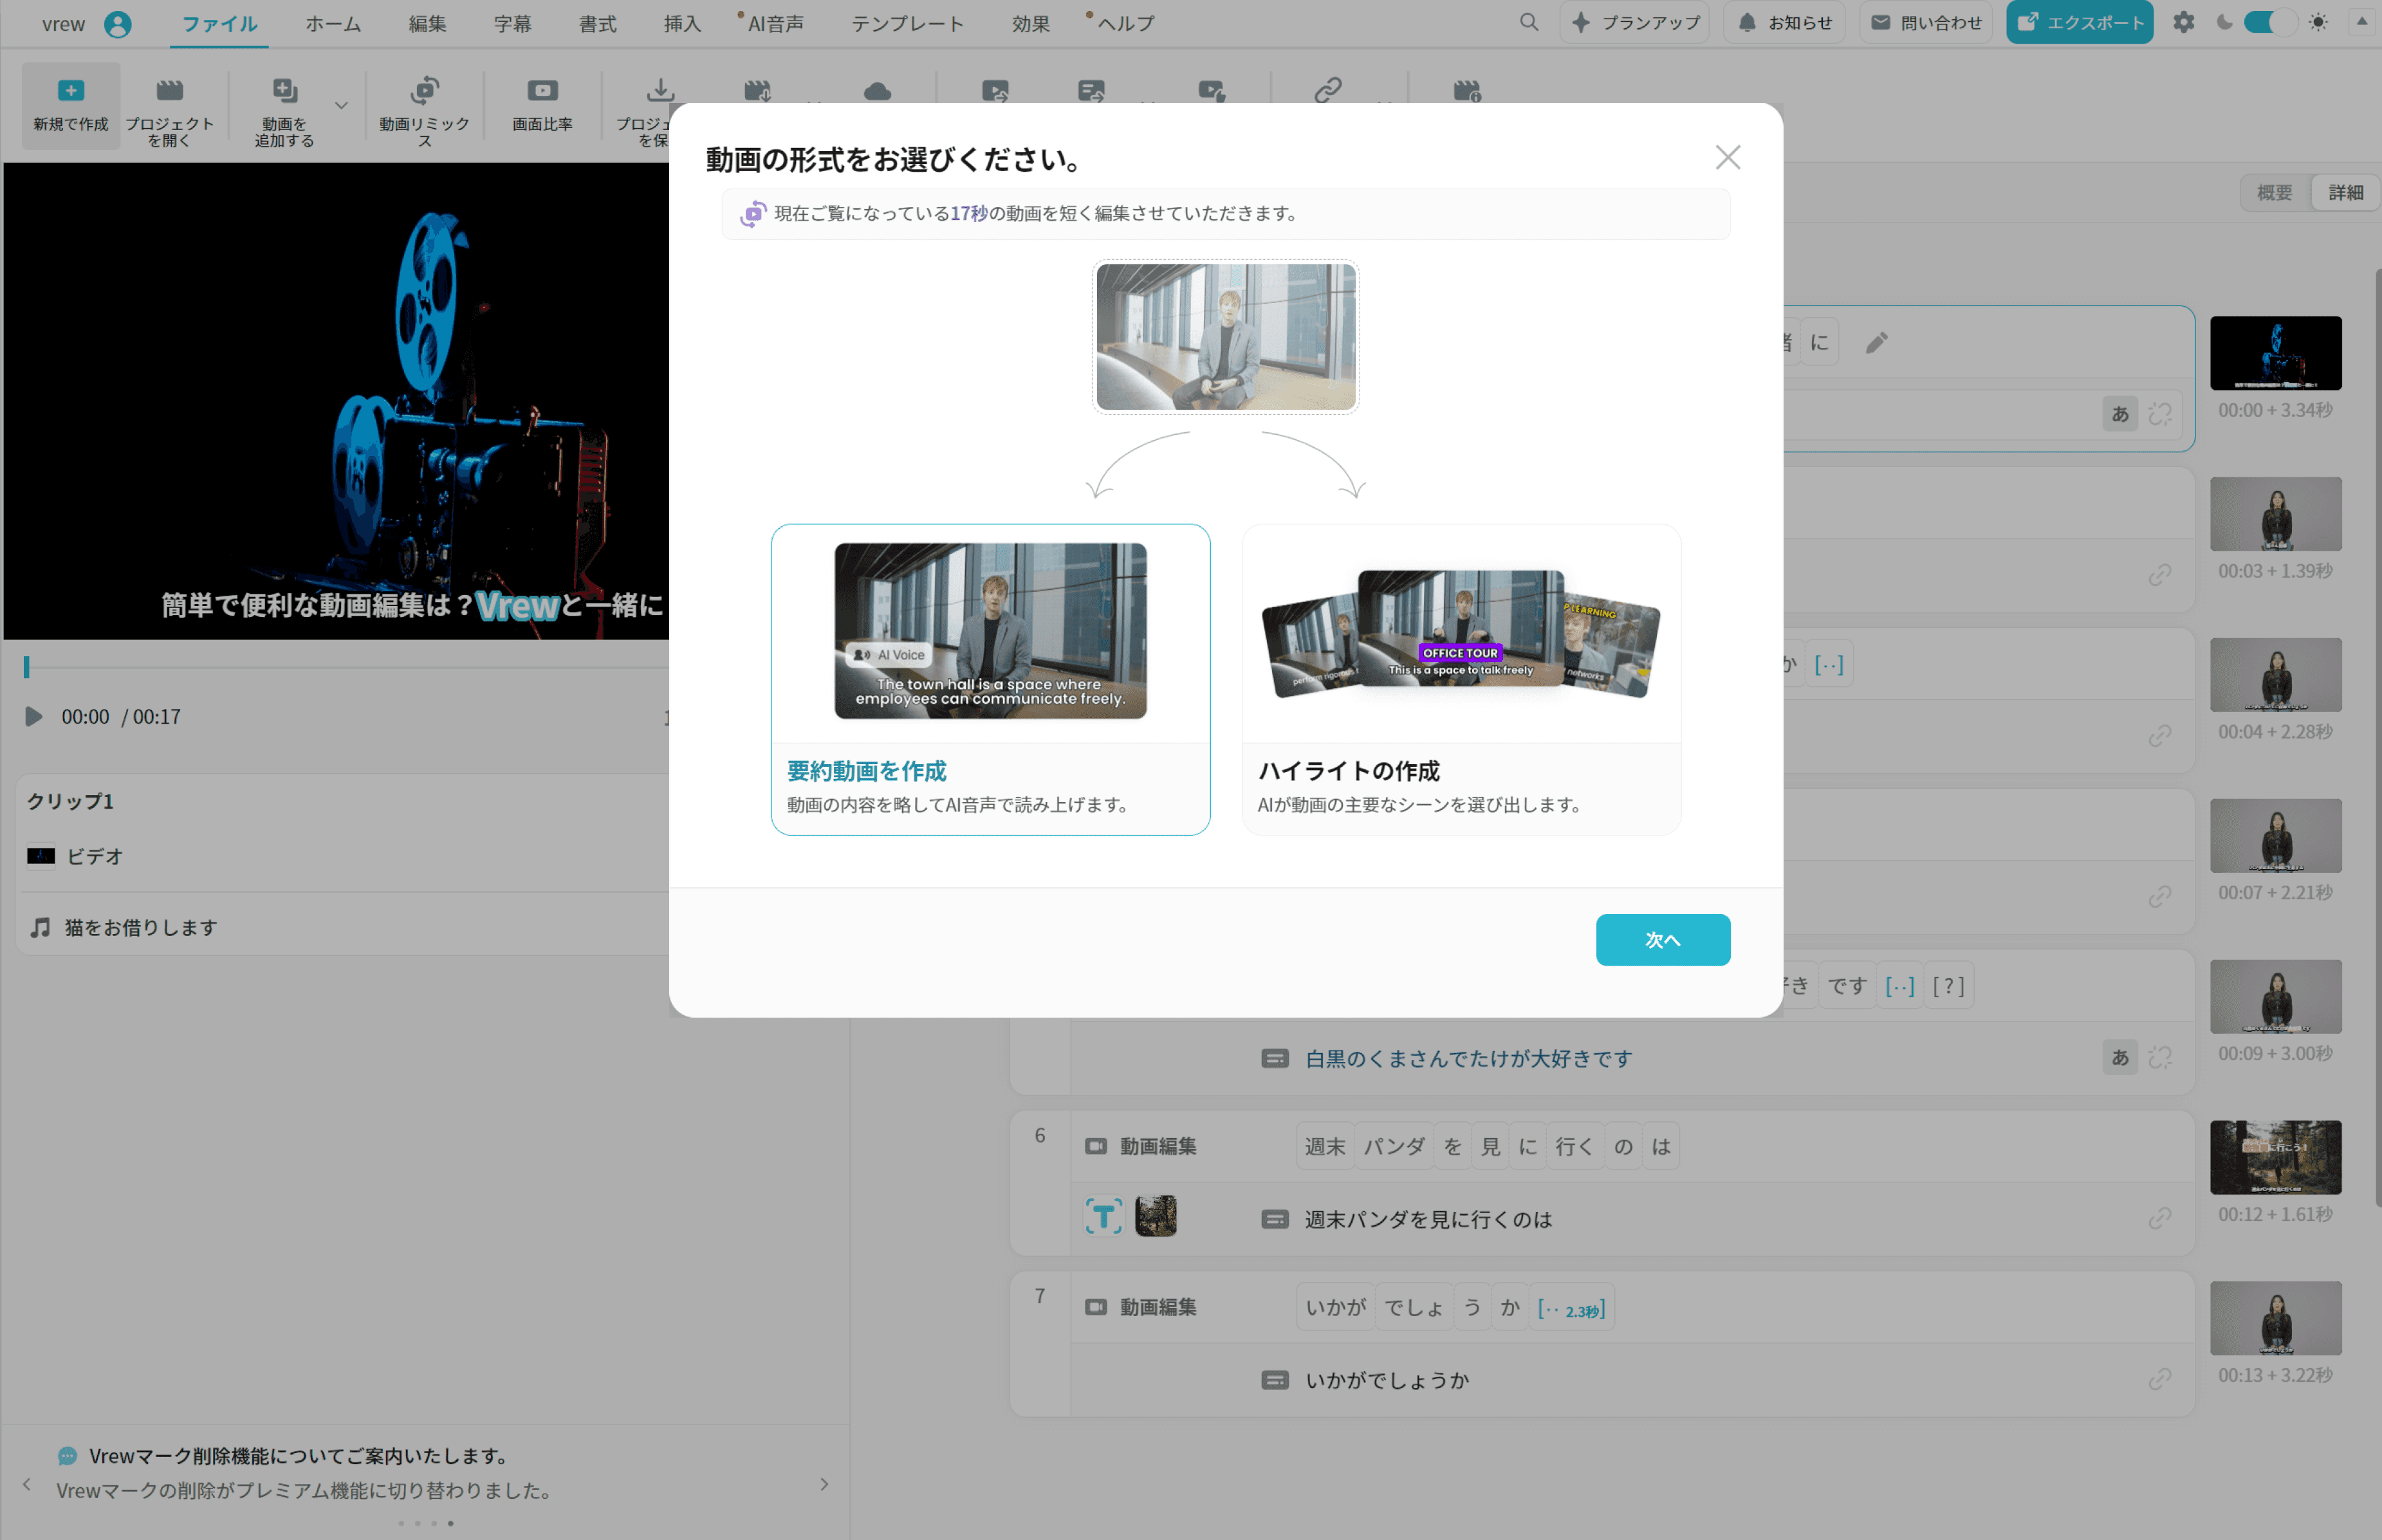Select the 00:12 forest clip thumbnail
Image resolution: width=2382 pixels, height=1540 pixels.
(x=2275, y=1157)
